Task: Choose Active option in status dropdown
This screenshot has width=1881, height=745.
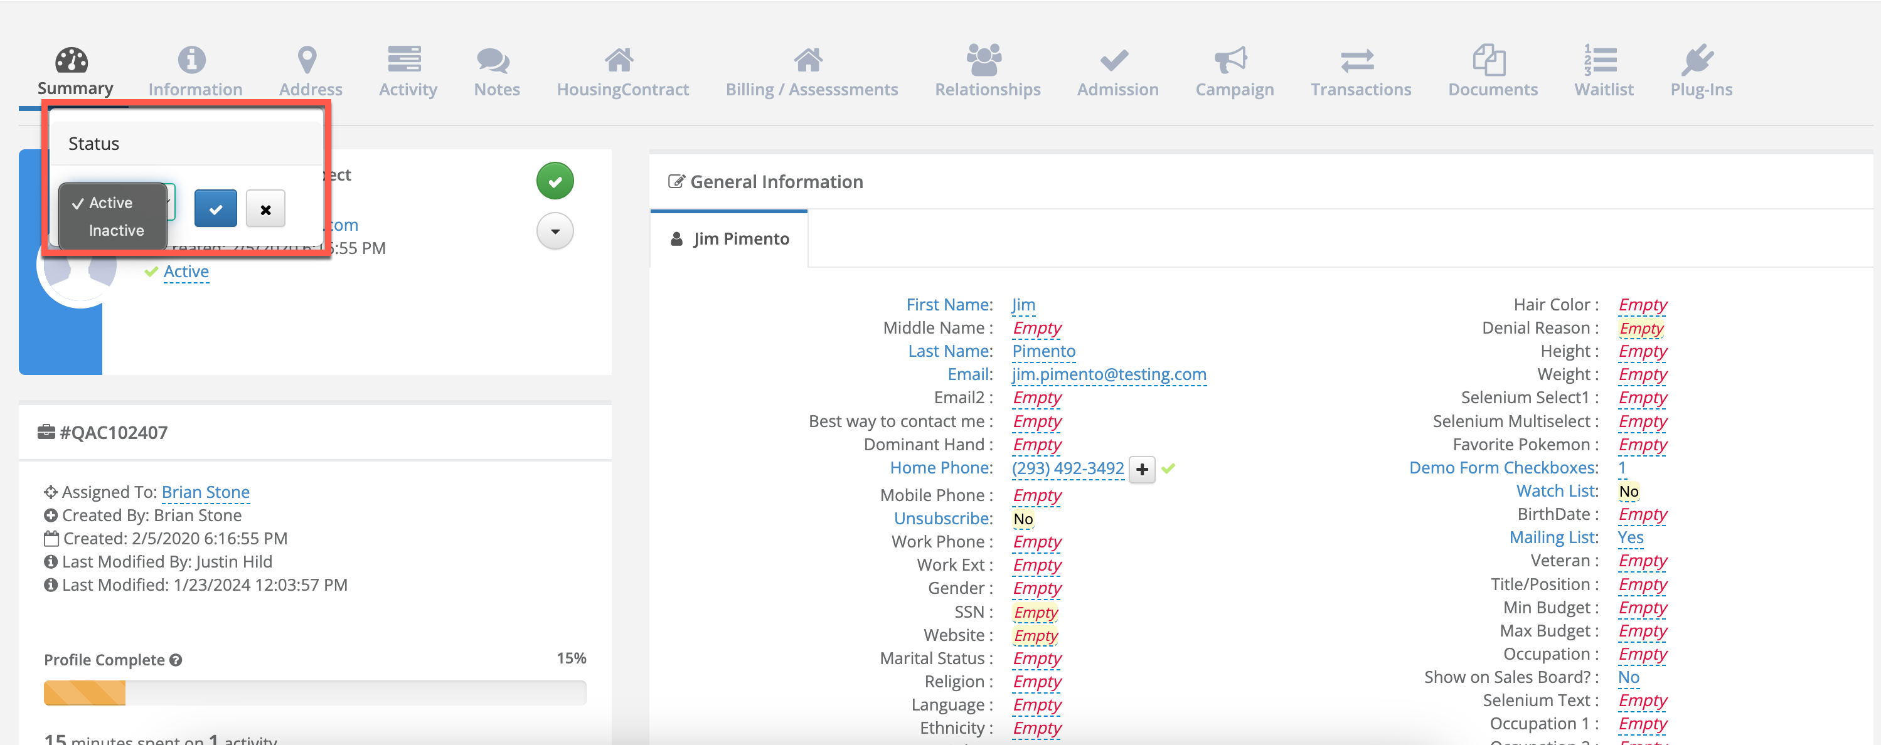Action: point(111,203)
